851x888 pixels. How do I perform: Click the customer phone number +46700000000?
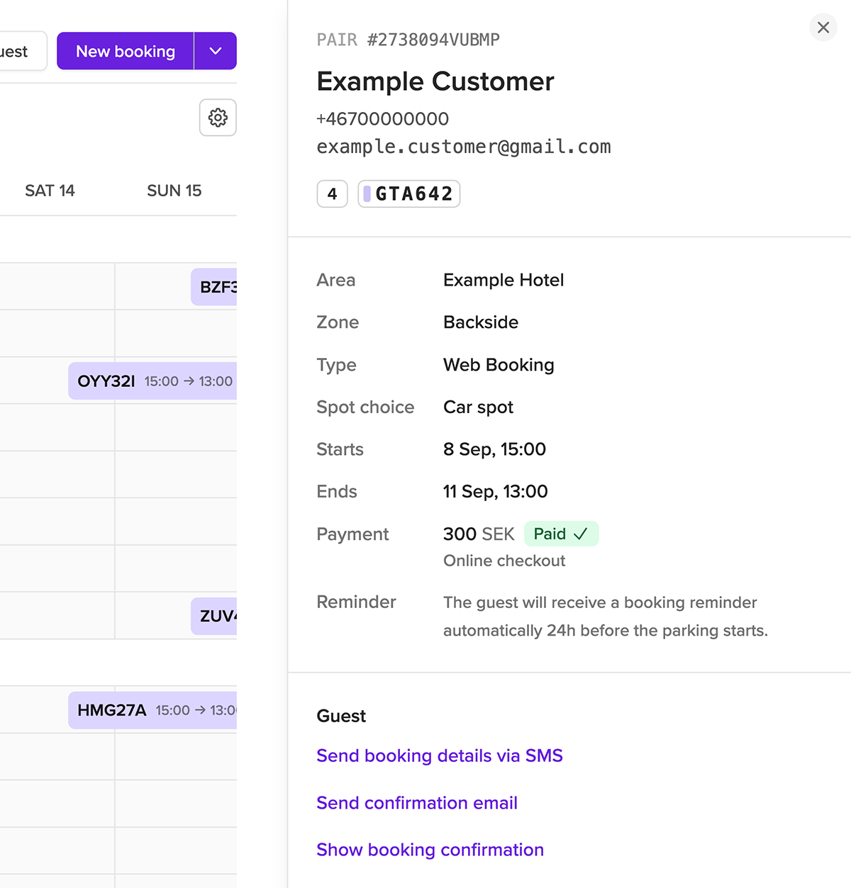pyautogui.click(x=382, y=118)
